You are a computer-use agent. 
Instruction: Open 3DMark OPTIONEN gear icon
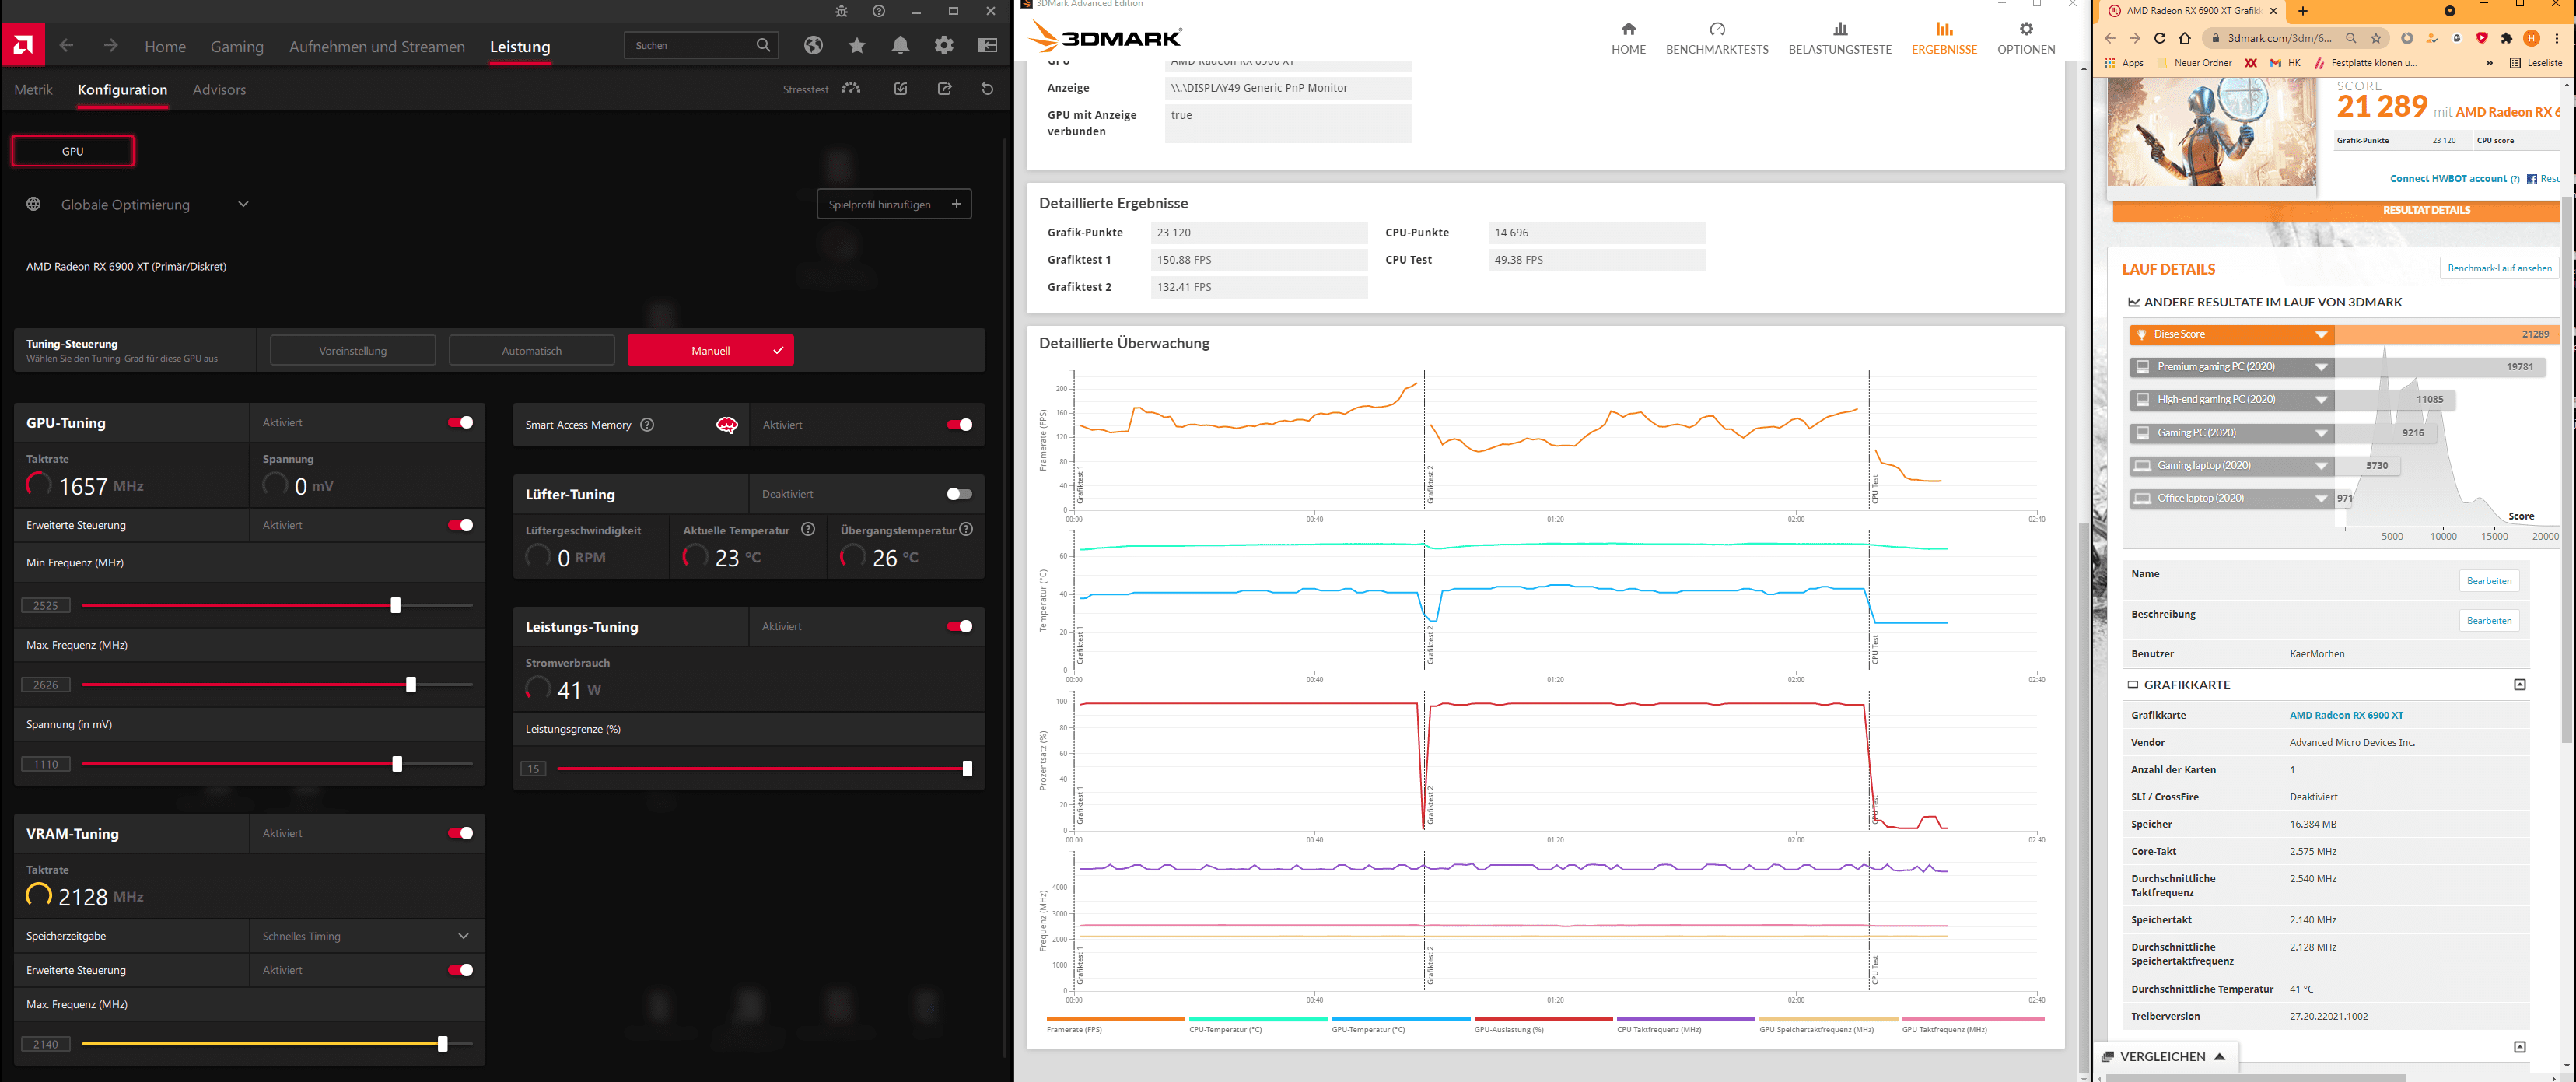[x=2026, y=29]
